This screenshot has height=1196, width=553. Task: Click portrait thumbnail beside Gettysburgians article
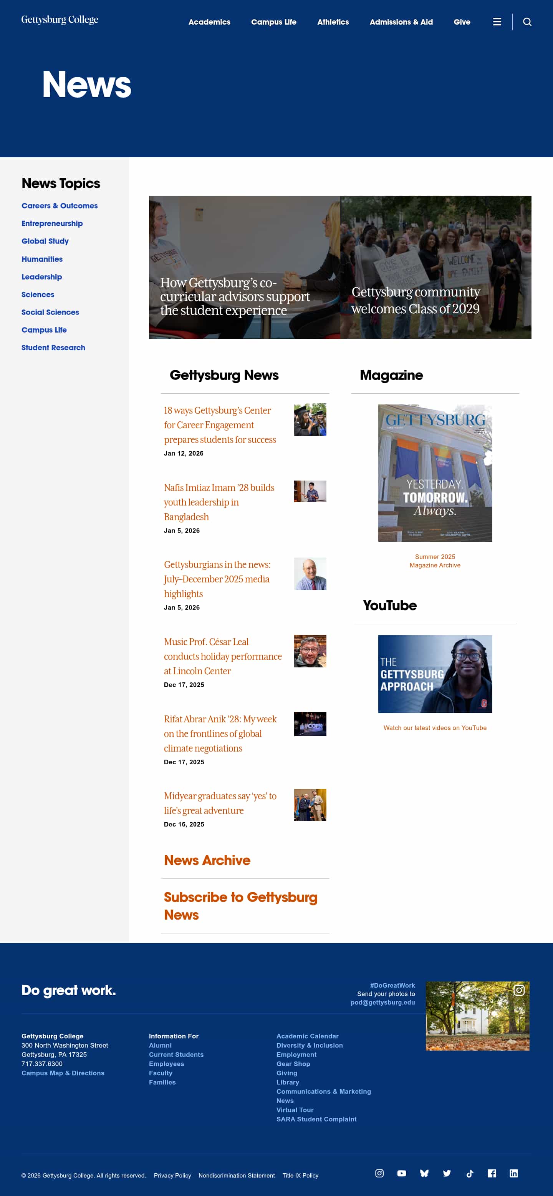(x=310, y=574)
